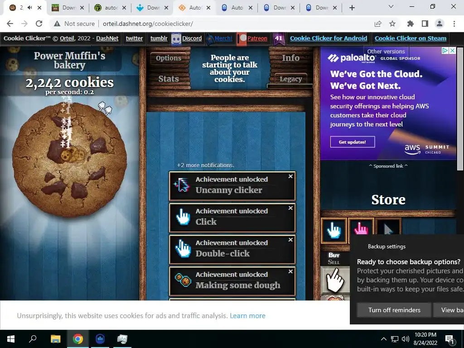Bookmark this page with the star icon
464x348 pixels.
coord(392,24)
